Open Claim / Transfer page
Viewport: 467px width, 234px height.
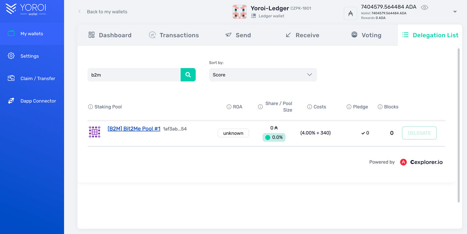tap(32, 78)
